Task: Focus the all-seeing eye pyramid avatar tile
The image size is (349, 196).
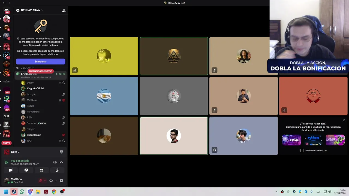Action: click(x=174, y=56)
